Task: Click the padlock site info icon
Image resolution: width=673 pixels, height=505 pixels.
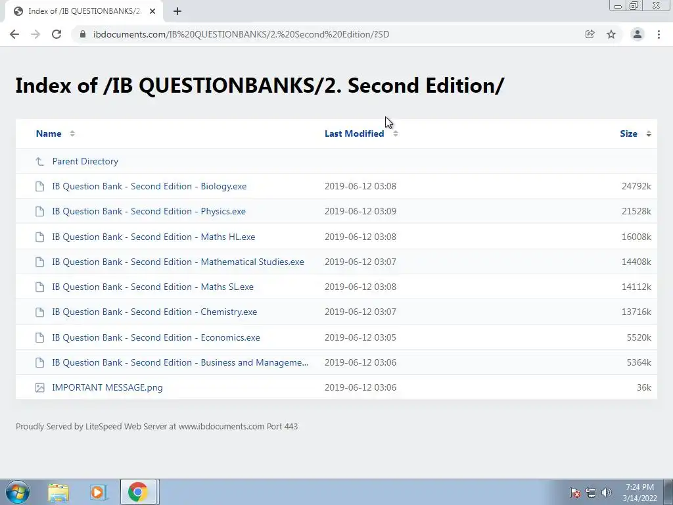Action: (x=83, y=34)
